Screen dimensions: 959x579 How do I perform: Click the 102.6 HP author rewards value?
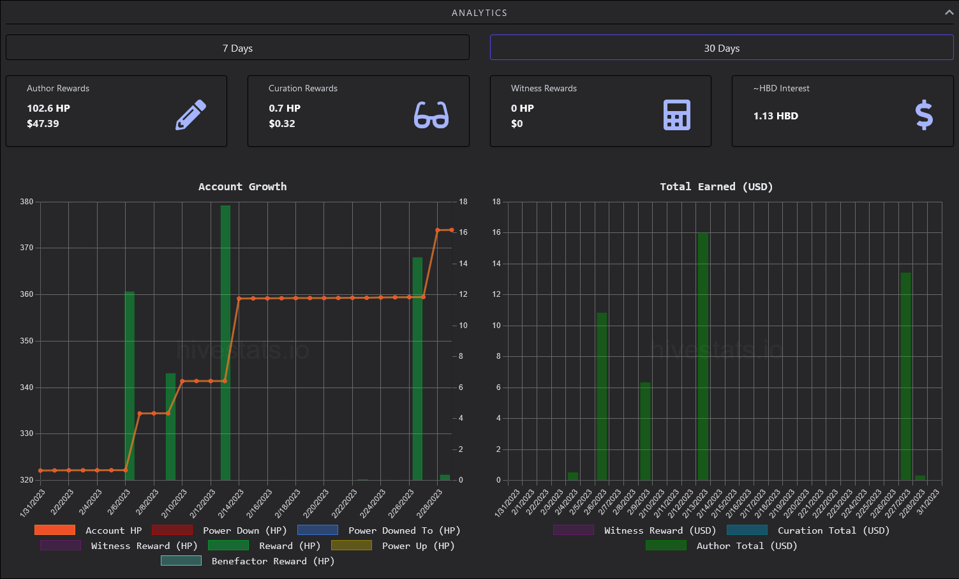point(48,108)
